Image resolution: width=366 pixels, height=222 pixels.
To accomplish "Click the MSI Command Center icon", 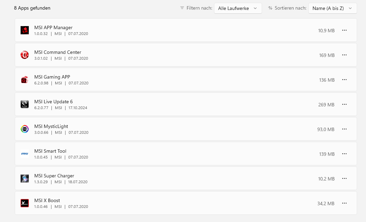I will pos(24,55).
